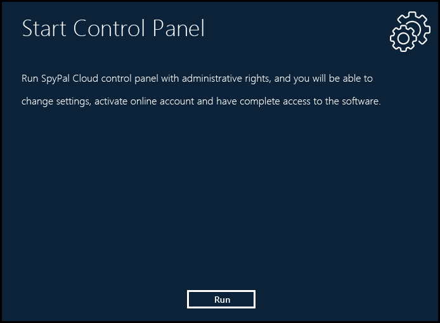Click the "activate online account" phrase
Viewport: 440px width, 323px height.
click(145, 101)
